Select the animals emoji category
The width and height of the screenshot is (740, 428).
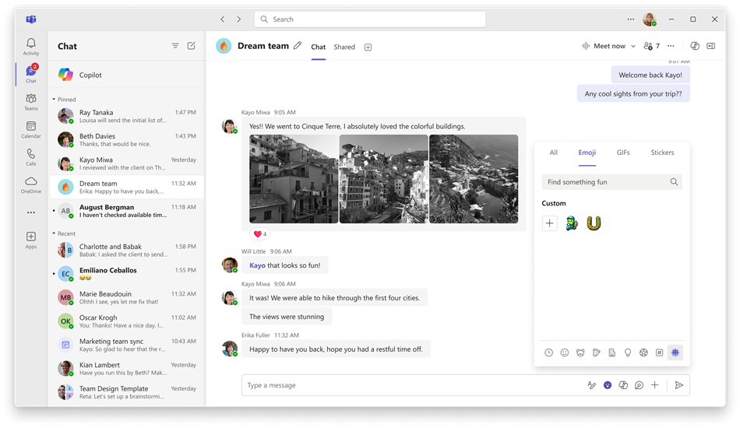(x=580, y=353)
